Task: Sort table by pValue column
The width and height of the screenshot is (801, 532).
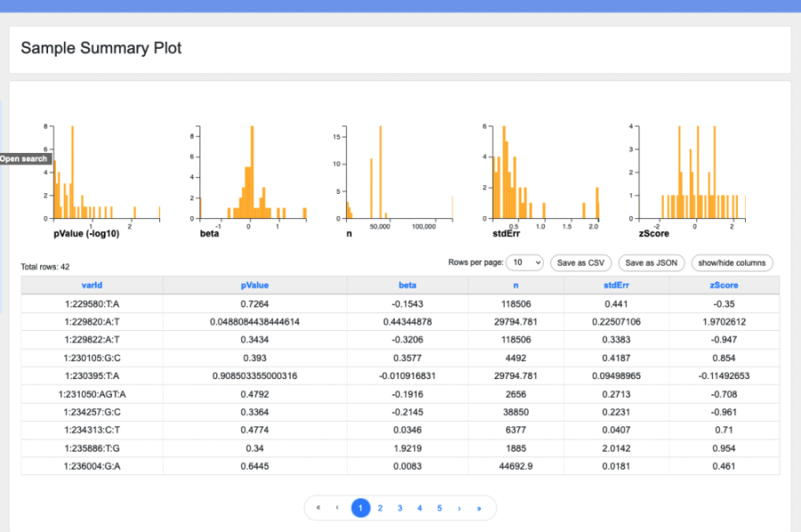Action: (x=255, y=286)
